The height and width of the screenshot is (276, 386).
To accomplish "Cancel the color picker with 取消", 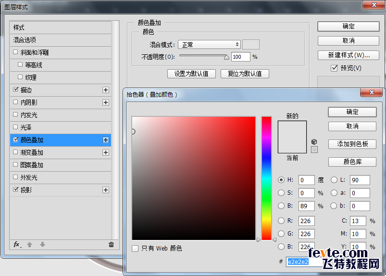I will pyautogui.click(x=352, y=126).
